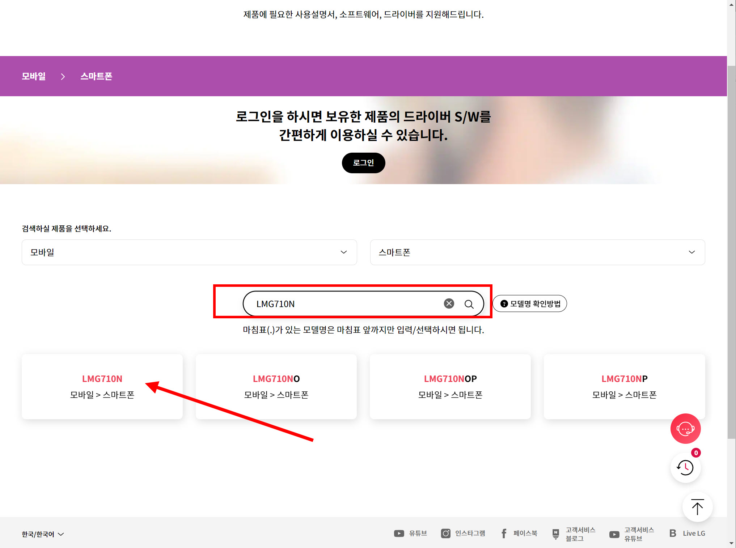Open the chatbot support icon
The height and width of the screenshot is (548, 736).
click(685, 429)
